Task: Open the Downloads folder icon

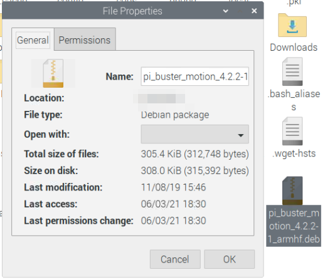Action: point(292,25)
